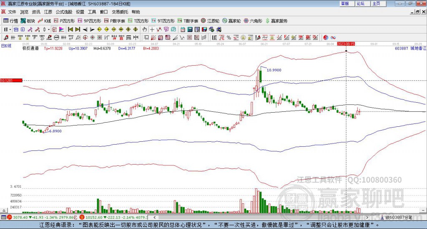Open the P数字表 tool
The height and width of the screenshot is (229, 427).
(x=114, y=21)
